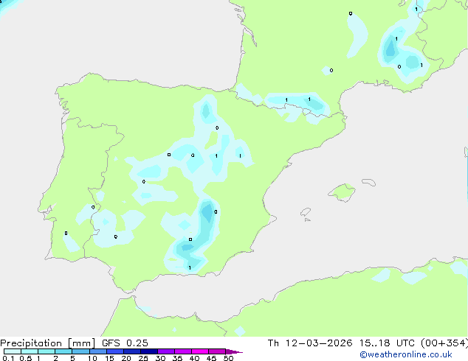Click the 0.5–1 mm legend color swatch
The height and width of the screenshot is (361, 468).
[x=30, y=351]
